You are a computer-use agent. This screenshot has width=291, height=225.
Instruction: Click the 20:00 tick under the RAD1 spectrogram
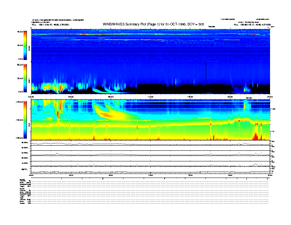tap(230, 97)
